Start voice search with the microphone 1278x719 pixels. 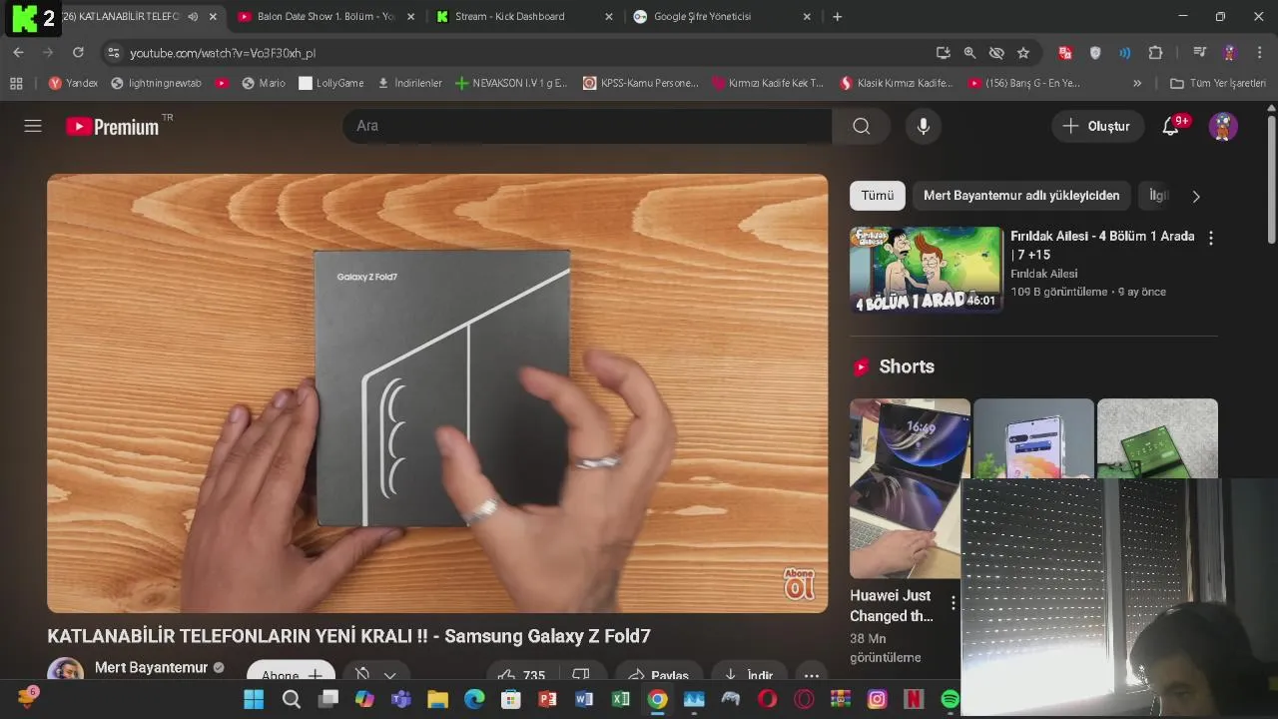pyautogui.click(x=924, y=126)
